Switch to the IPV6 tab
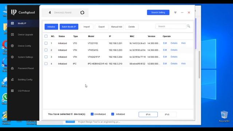 click(x=167, y=115)
